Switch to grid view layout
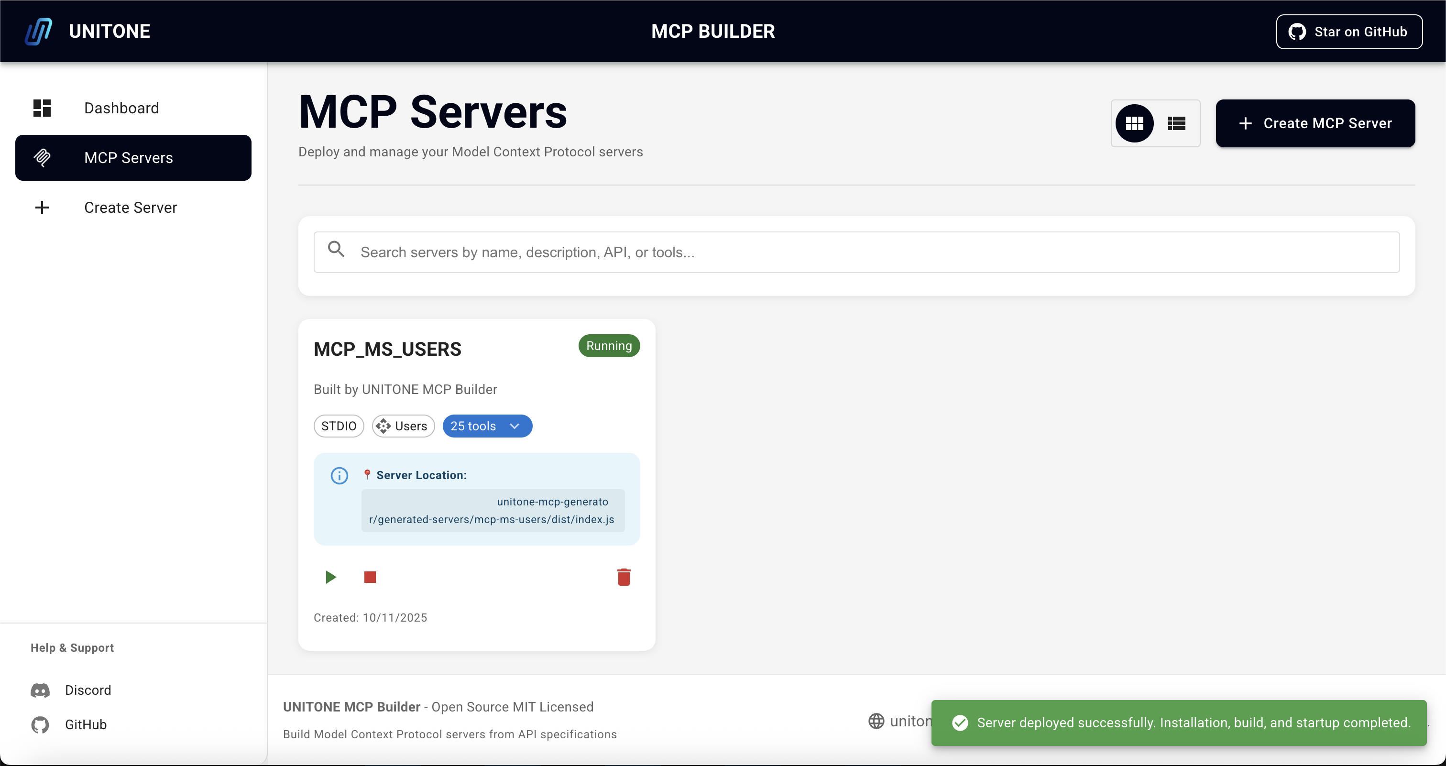Screen dimensions: 1446x766 1134,123
